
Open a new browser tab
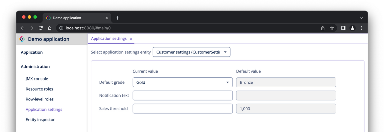pyautogui.click(x=117, y=18)
